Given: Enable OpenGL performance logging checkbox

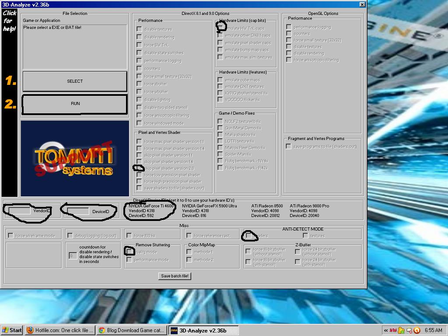Looking at the screenshot, I should click(x=289, y=27).
